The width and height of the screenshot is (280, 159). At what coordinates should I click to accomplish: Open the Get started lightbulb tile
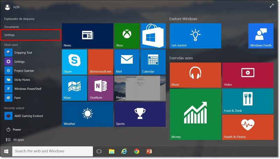[195, 36]
